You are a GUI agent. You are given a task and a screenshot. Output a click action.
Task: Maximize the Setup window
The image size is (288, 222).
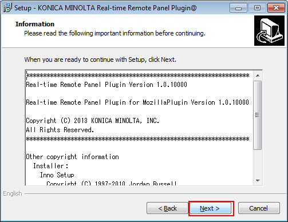[257, 8]
